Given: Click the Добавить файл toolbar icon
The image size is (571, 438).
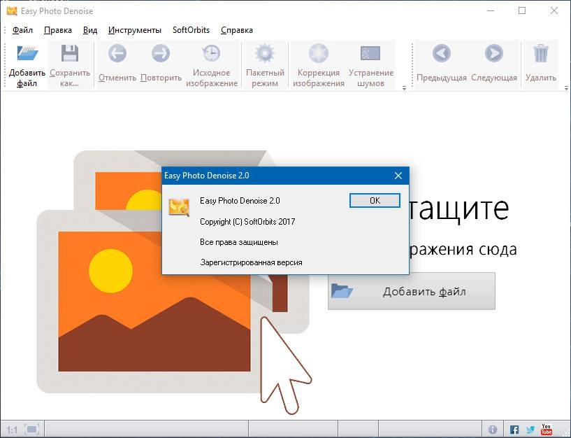Looking at the screenshot, I should coord(27,54).
